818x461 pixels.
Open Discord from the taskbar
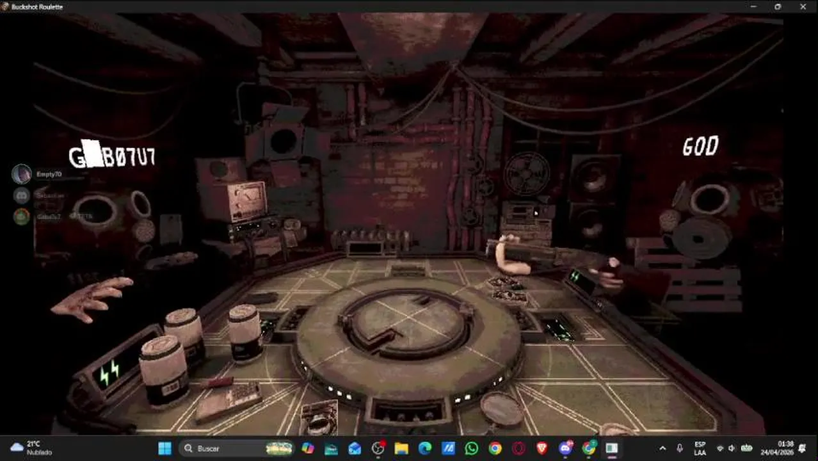click(x=565, y=448)
